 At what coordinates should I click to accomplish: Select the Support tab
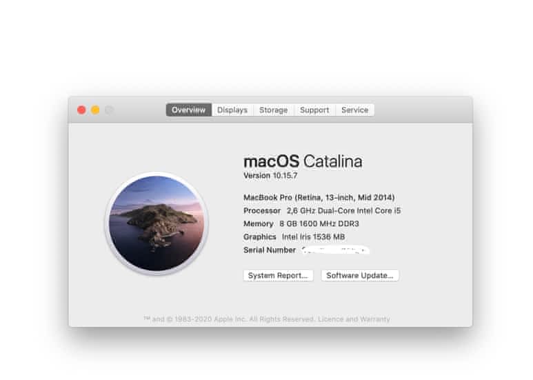tap(315, 110)
